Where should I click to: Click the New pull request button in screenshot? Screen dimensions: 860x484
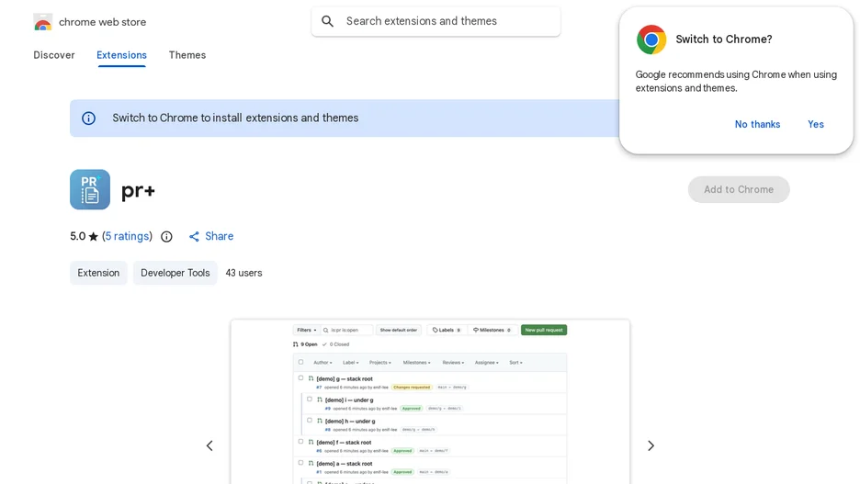(x=544, y=330)
